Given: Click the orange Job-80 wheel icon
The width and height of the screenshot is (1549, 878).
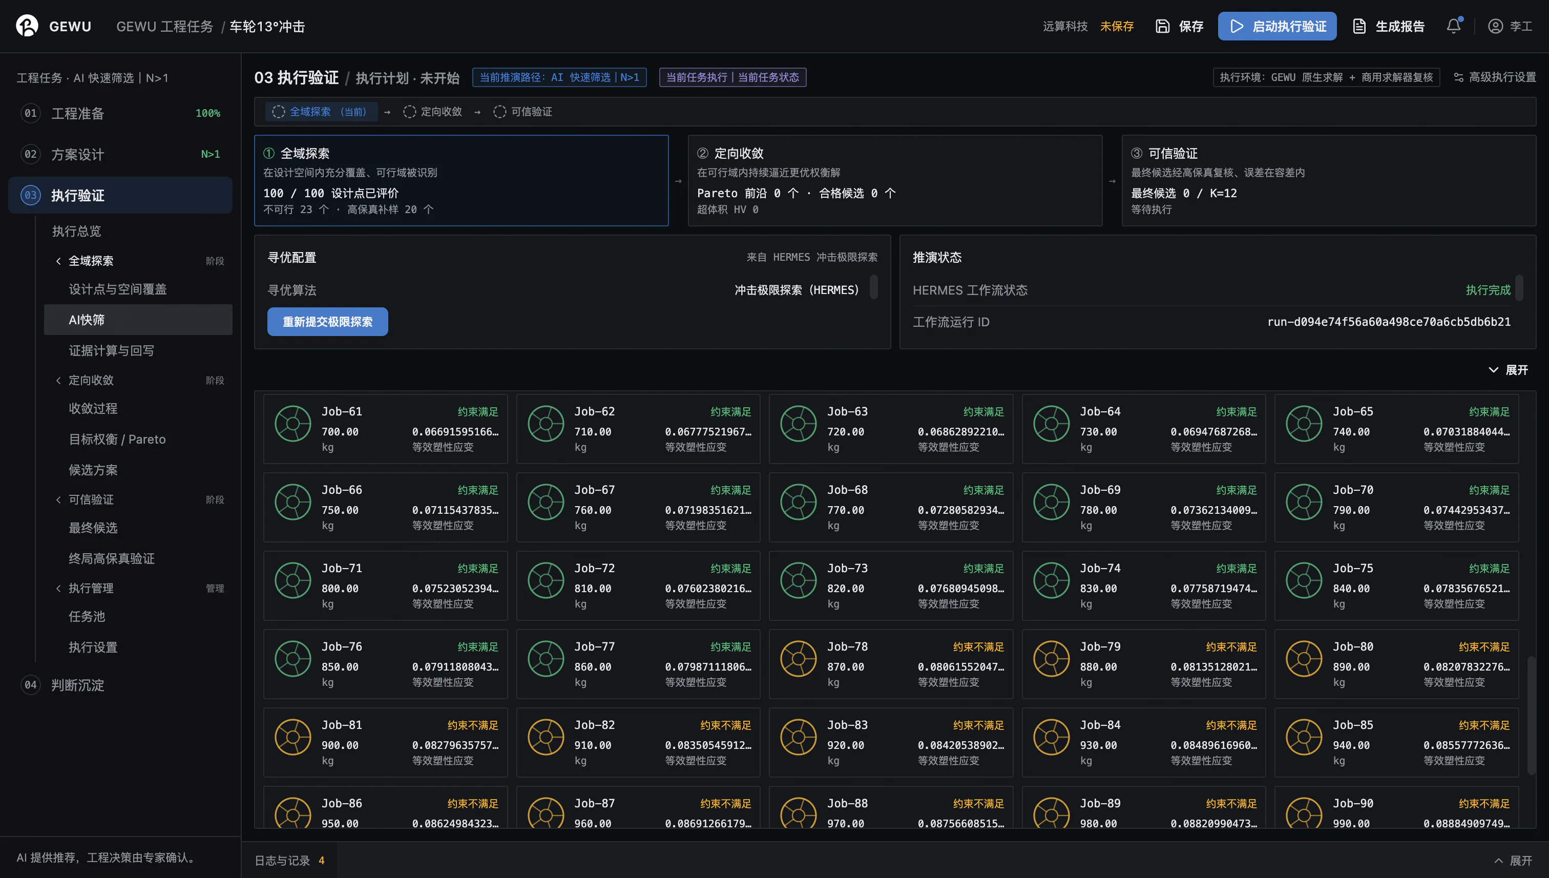Looking at the screenshot, I should [x=1304, y=659].
